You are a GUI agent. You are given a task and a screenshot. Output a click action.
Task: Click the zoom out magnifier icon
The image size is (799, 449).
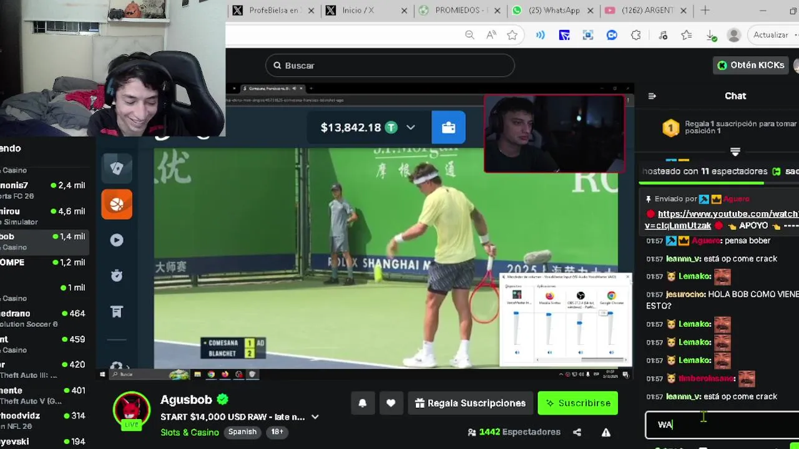pyautogui.click(x=469, y=36)
